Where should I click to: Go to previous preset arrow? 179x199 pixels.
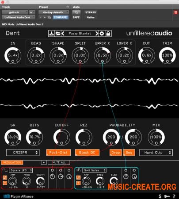63,34
